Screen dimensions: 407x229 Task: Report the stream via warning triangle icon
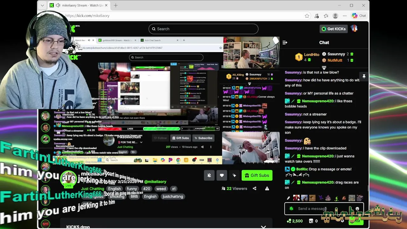(267, 189)
